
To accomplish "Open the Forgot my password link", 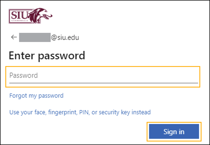I will [x=36, y=96].
